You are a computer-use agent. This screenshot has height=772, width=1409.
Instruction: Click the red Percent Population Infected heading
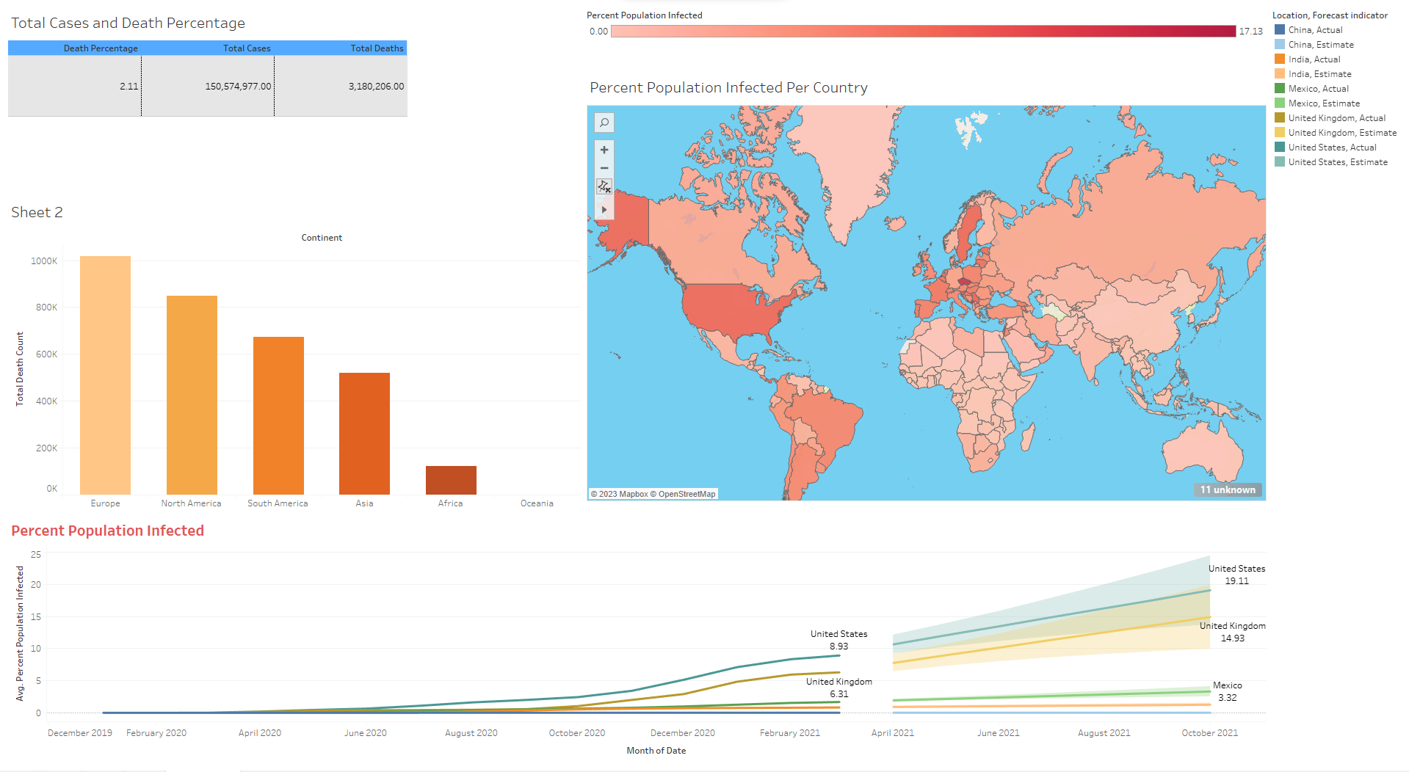pyautogui.click(x=107, y=531)
